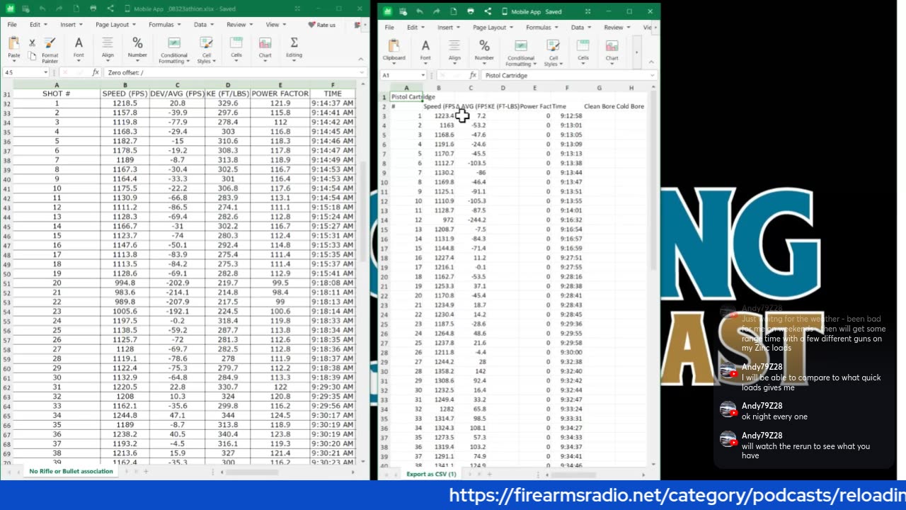906x510 pixels.
Task: Click the Copy icon below scissors, left window
Action: coord(32,55)
